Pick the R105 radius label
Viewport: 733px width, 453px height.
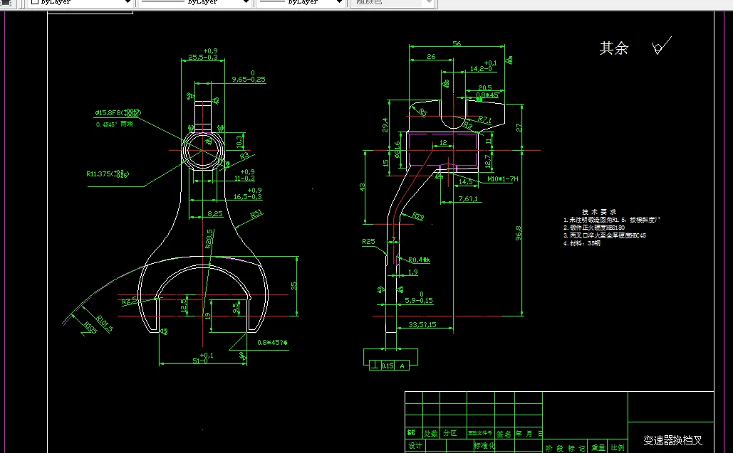pos(90,328)
